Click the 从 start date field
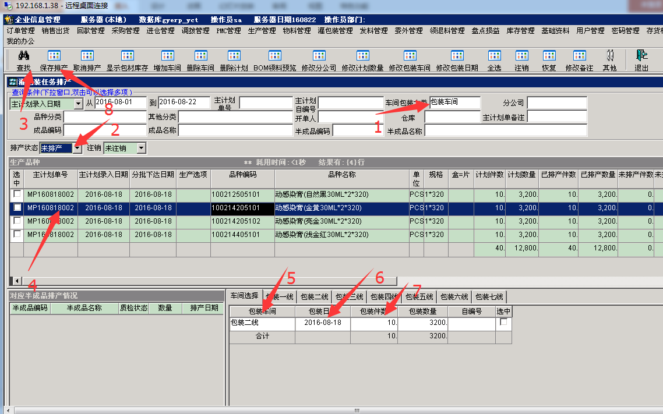Screen dimensions: 663x414 pos(121,102)
